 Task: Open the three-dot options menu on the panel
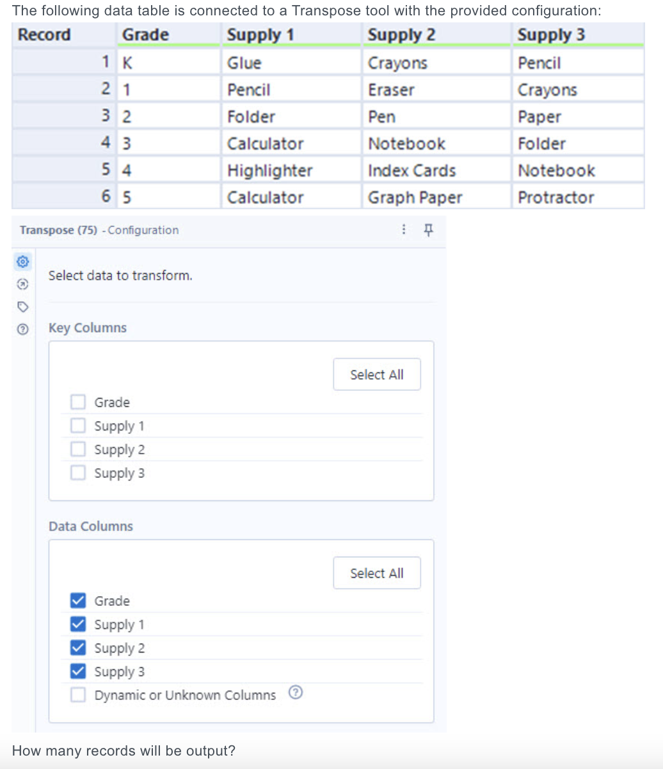[x=403, y=229]
